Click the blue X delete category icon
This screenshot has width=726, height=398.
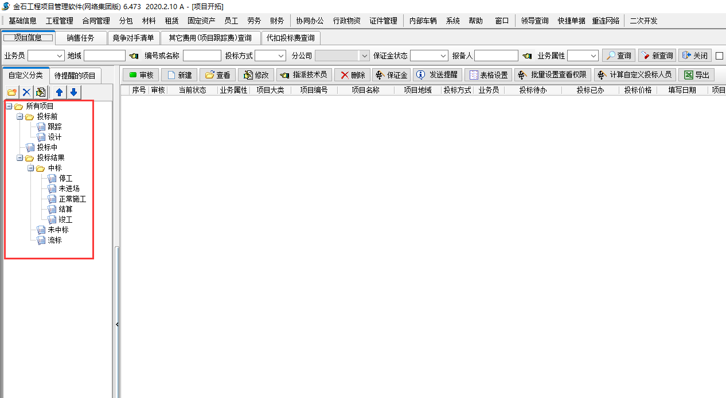tap(26, 92)
